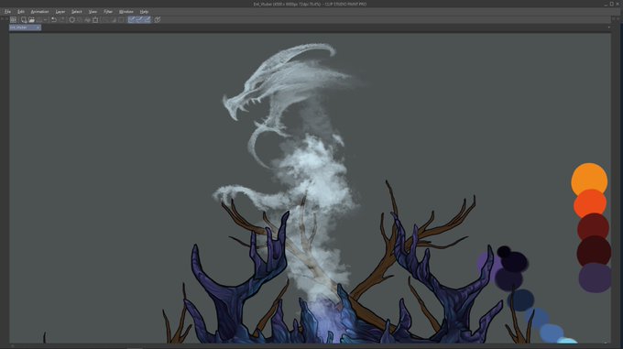Open the Window menu
The image size is (623, 349).
point(126,12)
